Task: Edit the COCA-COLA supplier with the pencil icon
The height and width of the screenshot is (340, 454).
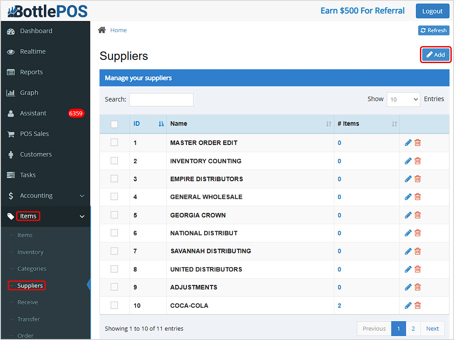Action: 408,305
